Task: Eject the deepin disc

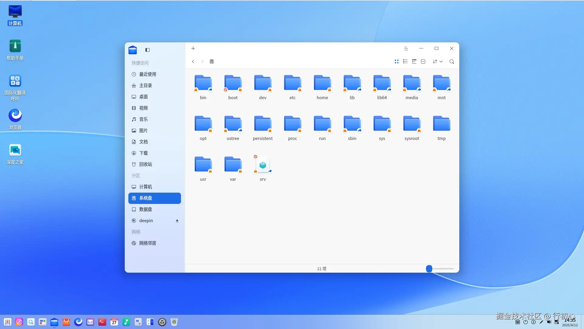Action: tap(177, 221)
